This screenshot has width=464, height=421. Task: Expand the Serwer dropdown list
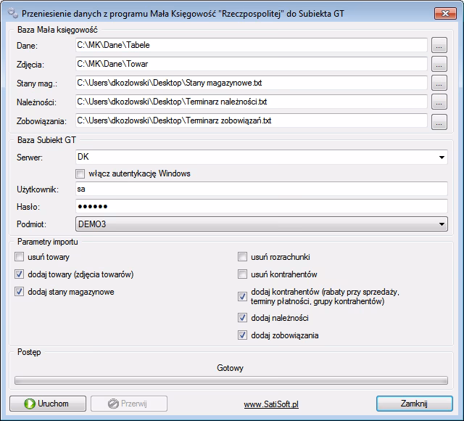442,156
